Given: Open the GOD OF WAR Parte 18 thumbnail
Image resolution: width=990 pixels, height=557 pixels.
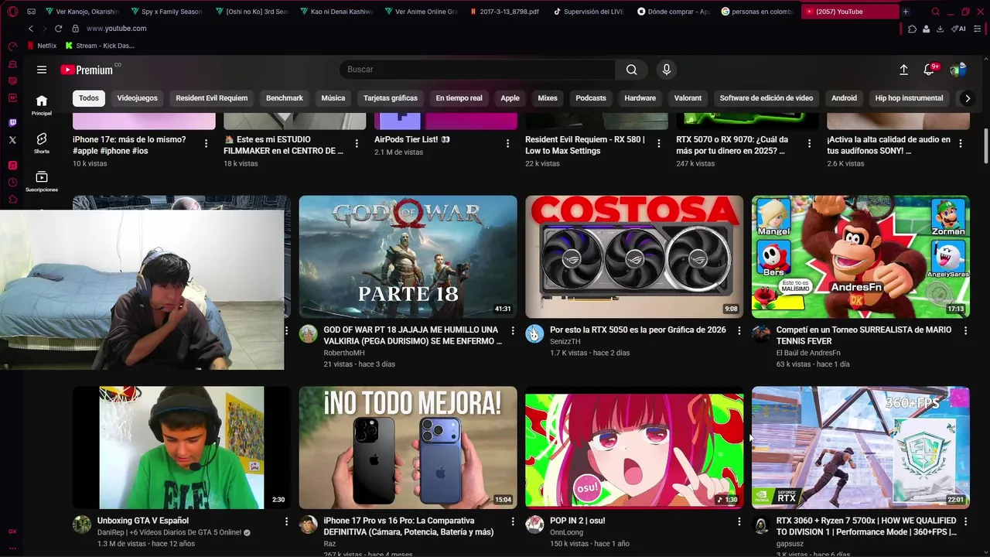Looking at the screenshot, I should click(x=408, y=257).
